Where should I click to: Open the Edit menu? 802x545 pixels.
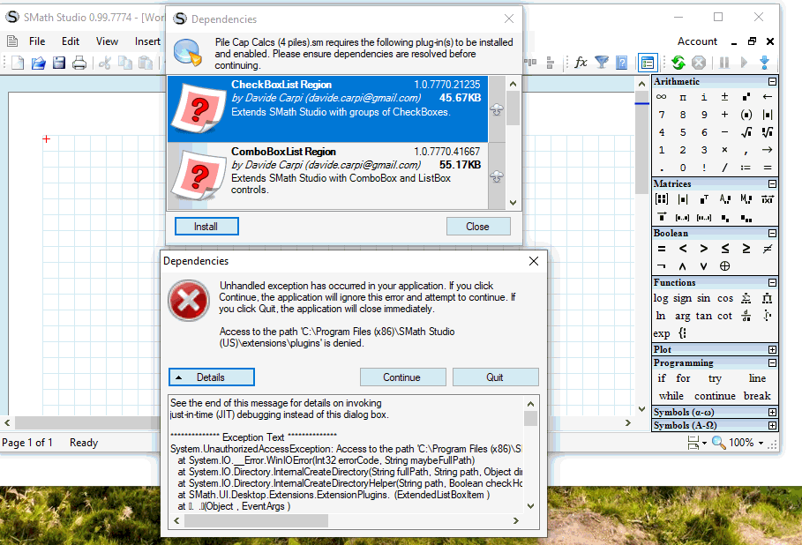[70, 41]
